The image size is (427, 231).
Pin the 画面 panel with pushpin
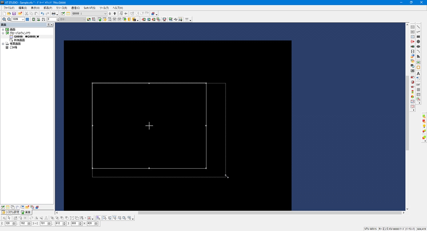[48, 25]
